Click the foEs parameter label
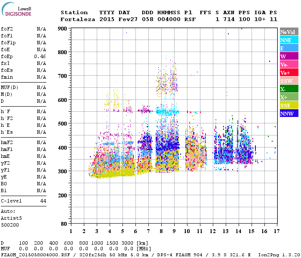The width and height of the screenshot is (301, 258). pos(7,70)
